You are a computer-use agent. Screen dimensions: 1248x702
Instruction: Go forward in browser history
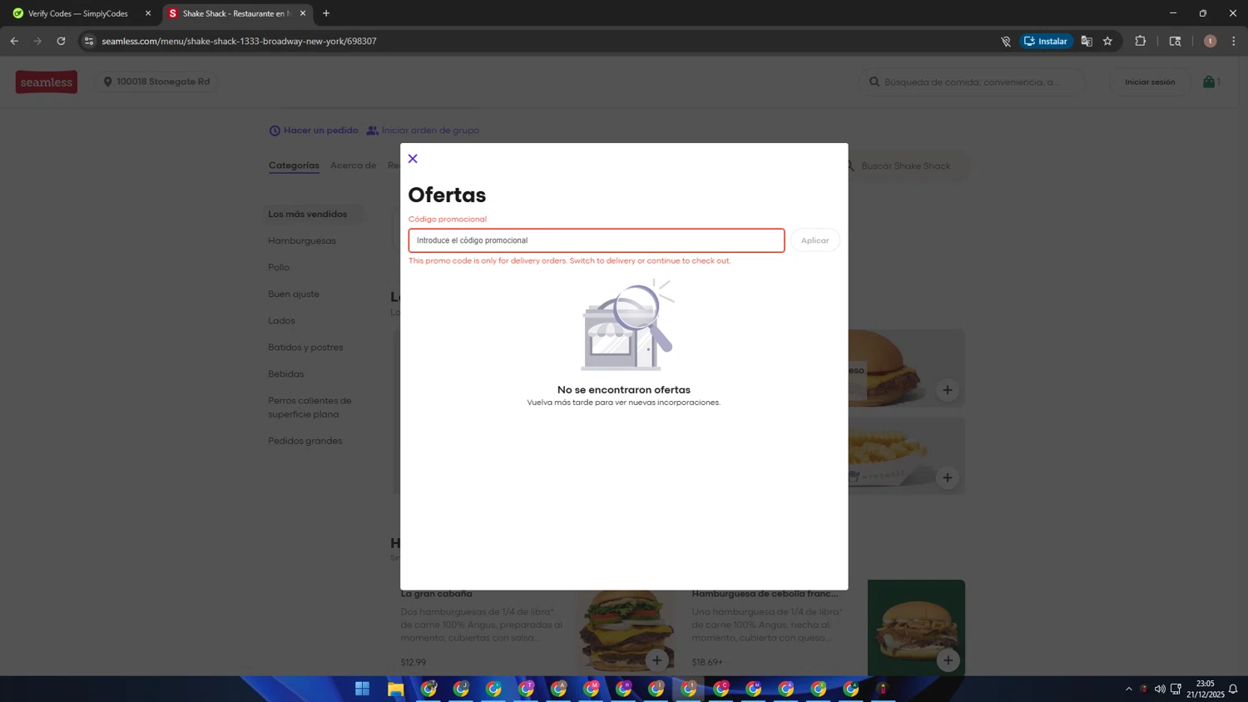click(37, 41)
